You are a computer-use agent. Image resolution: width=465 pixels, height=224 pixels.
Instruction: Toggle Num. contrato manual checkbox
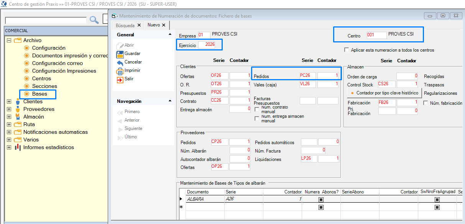[x=257, y=110]
